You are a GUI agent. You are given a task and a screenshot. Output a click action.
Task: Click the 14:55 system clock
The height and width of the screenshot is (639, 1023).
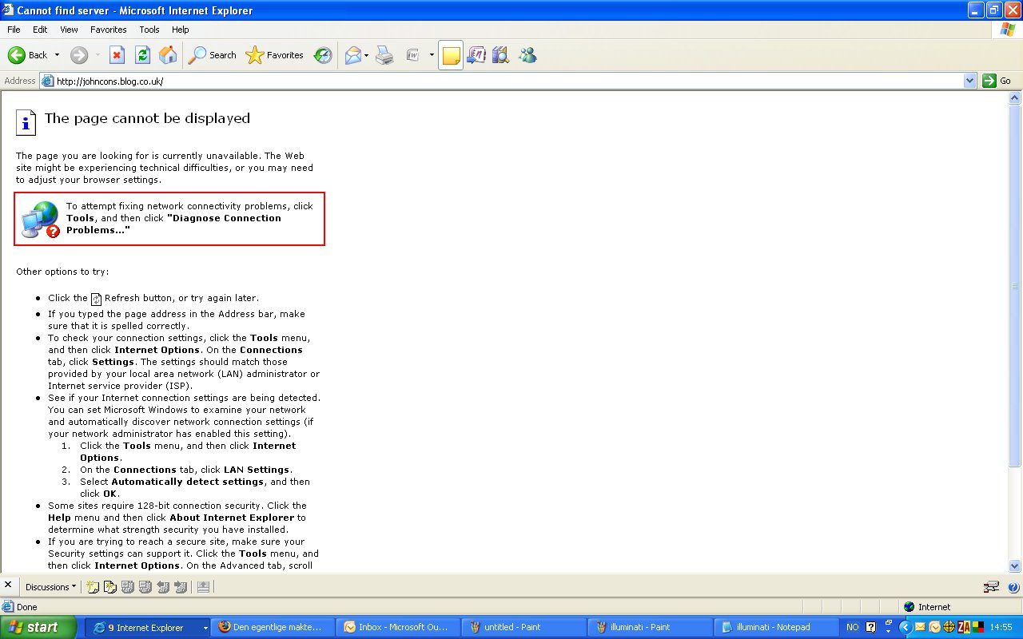click(x=1001, y=628)
